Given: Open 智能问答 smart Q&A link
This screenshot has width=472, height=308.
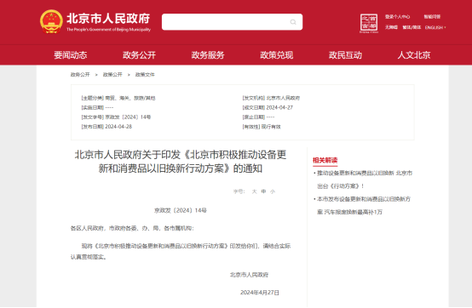Looking at the screenshot, I should [x=432, y=16].
